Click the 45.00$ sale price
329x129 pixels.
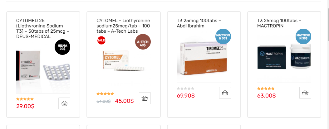[124, 101]
